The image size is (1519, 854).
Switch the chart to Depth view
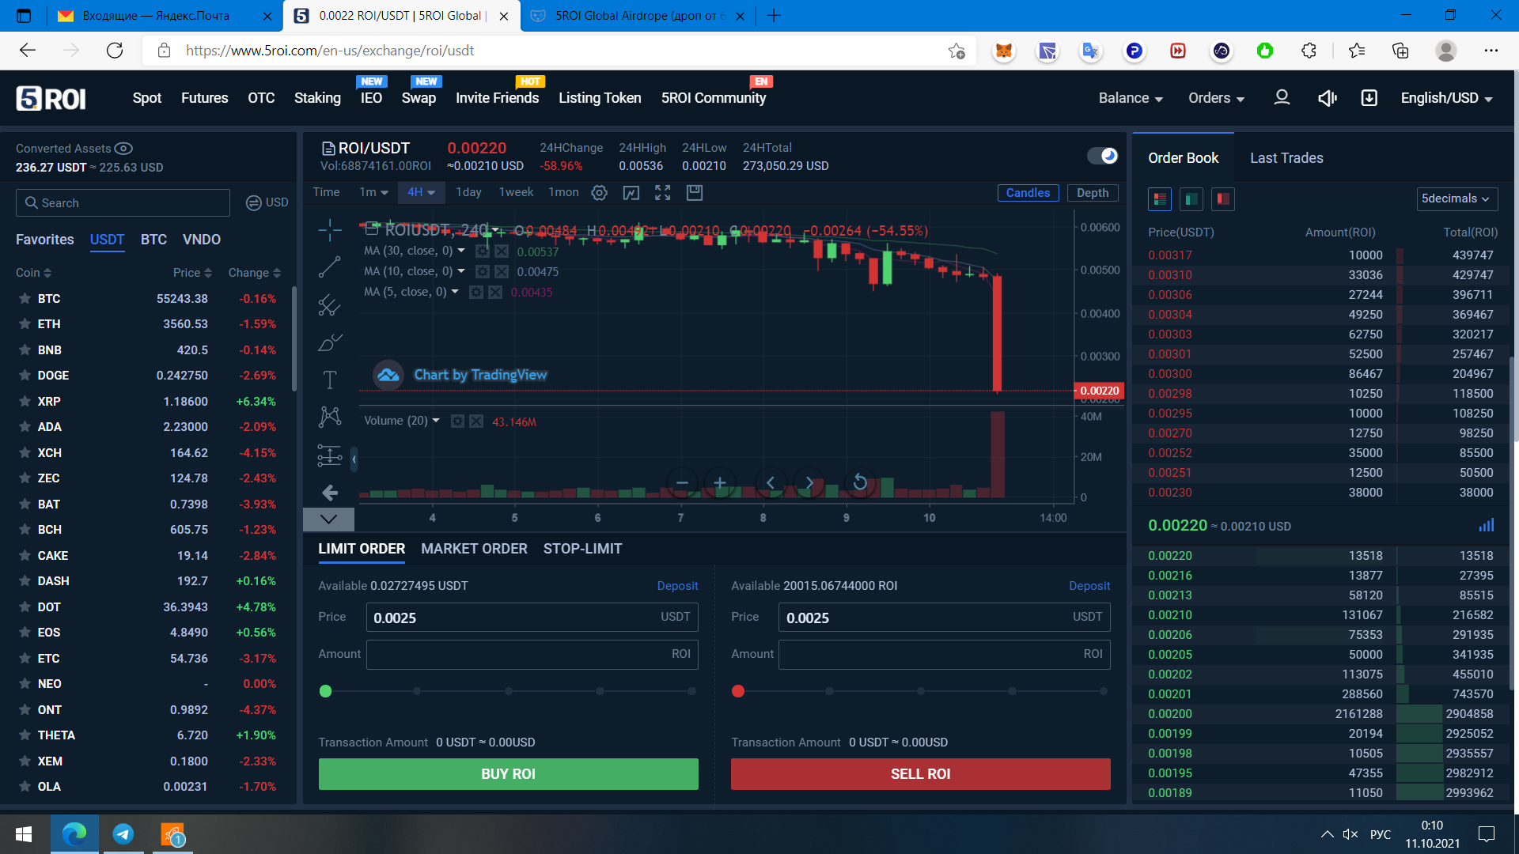click(x=1093, y=193)
